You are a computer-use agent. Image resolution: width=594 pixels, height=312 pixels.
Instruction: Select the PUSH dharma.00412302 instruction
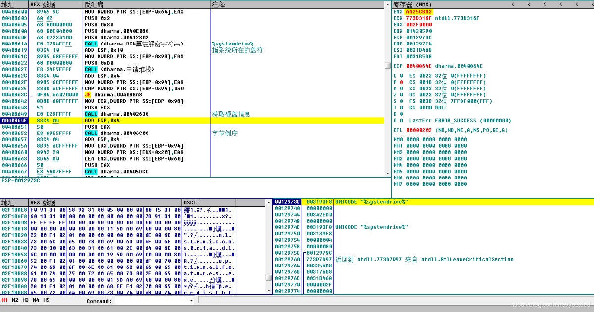point(116,38)
